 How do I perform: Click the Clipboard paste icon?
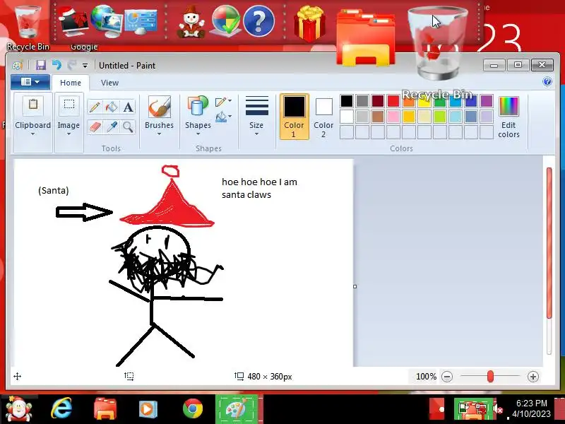(x=32, y=105)
